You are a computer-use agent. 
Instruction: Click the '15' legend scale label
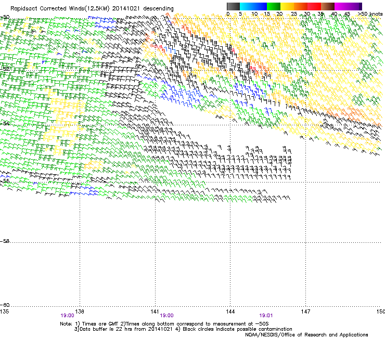[267, 14]
